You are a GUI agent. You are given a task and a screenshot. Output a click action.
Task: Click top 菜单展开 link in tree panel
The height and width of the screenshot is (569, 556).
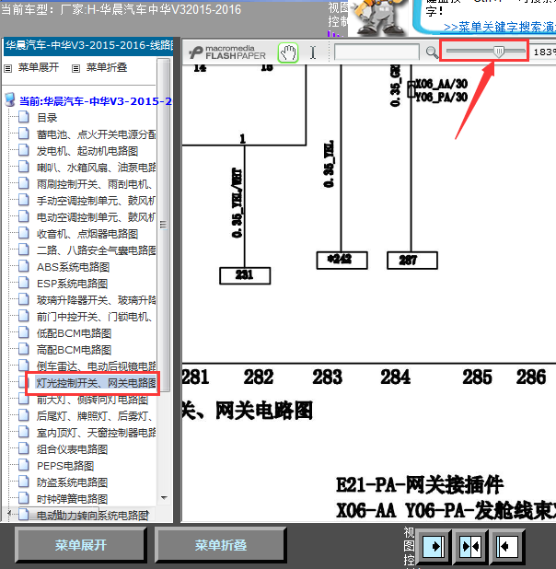tap(39, 67)
